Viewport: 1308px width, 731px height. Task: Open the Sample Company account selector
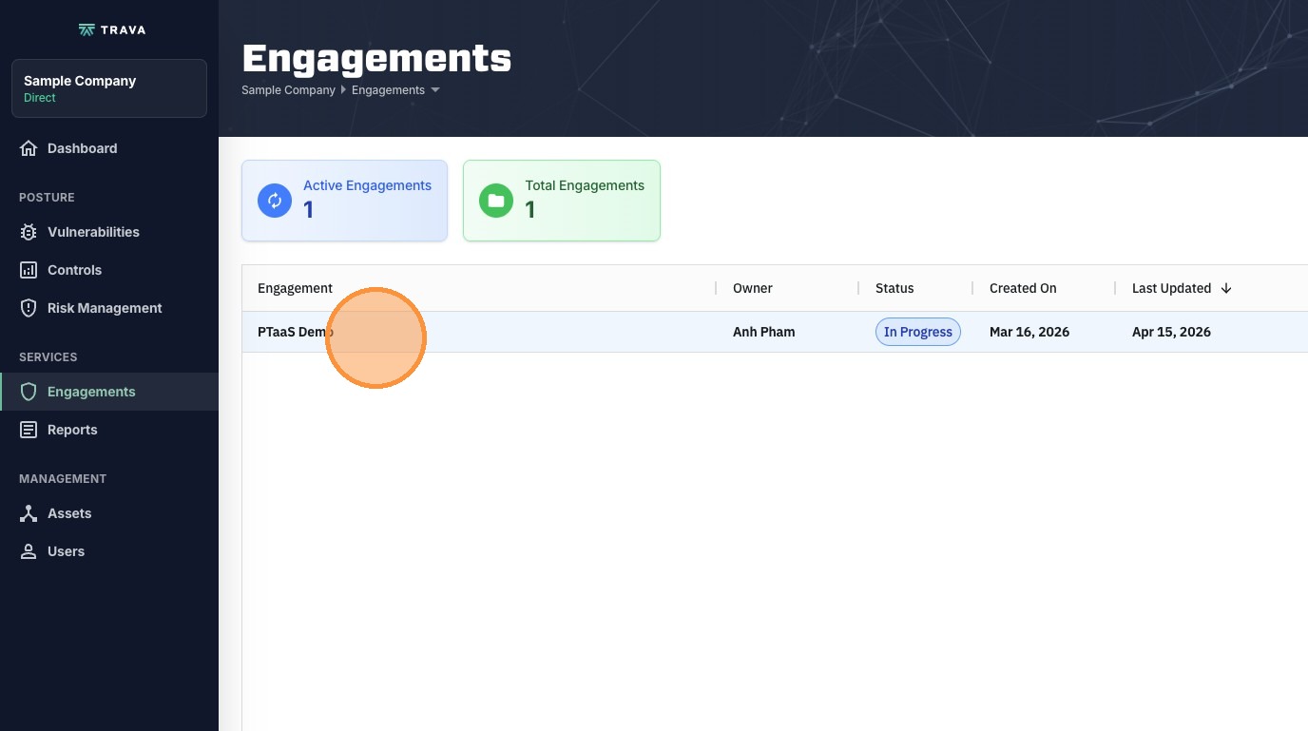point(109,88)
